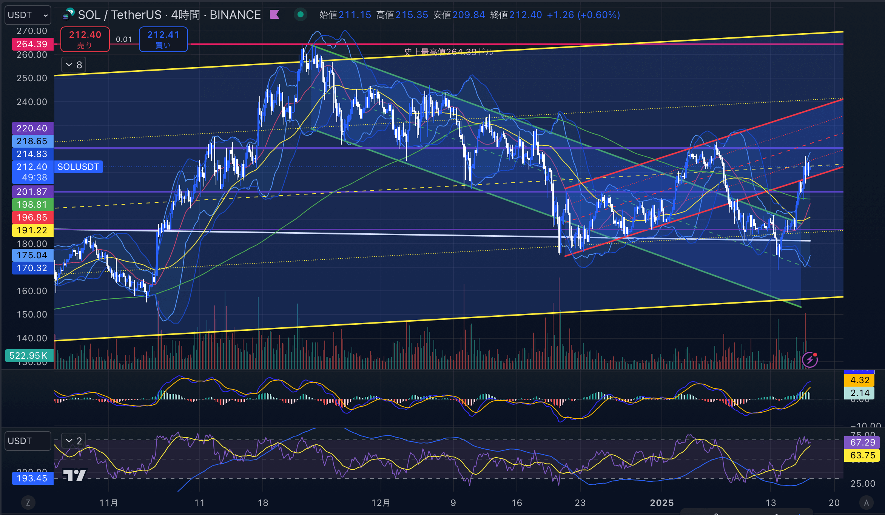Click the 2.14 MACD histogram value label
The width and height of the screenshot is (885, 515).
coord(859,393)
